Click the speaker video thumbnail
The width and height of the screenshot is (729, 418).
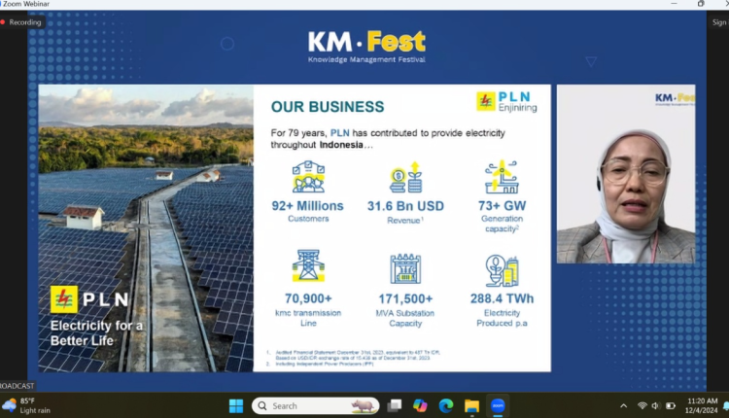coord(626,174)
